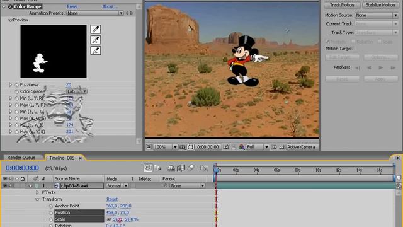The width and height of the screenshot is (403, 227).
Task: Click the Scale stopwatch
Action: [x=50, y=219]
